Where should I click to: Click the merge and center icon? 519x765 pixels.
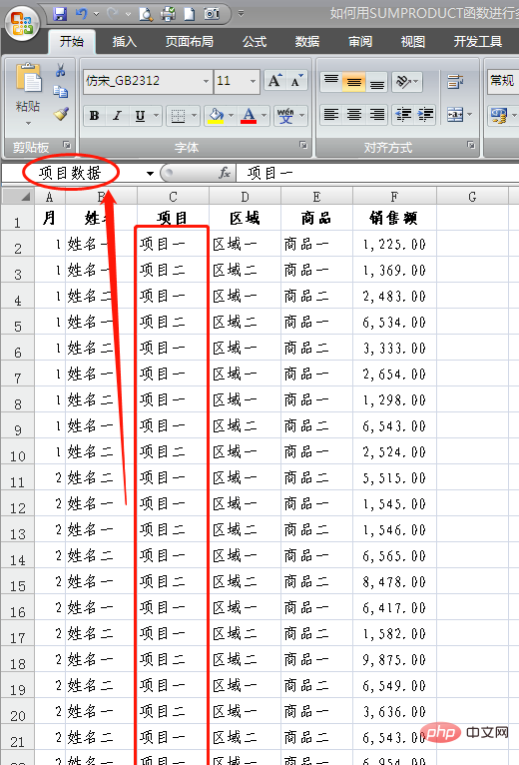(454, 115)
